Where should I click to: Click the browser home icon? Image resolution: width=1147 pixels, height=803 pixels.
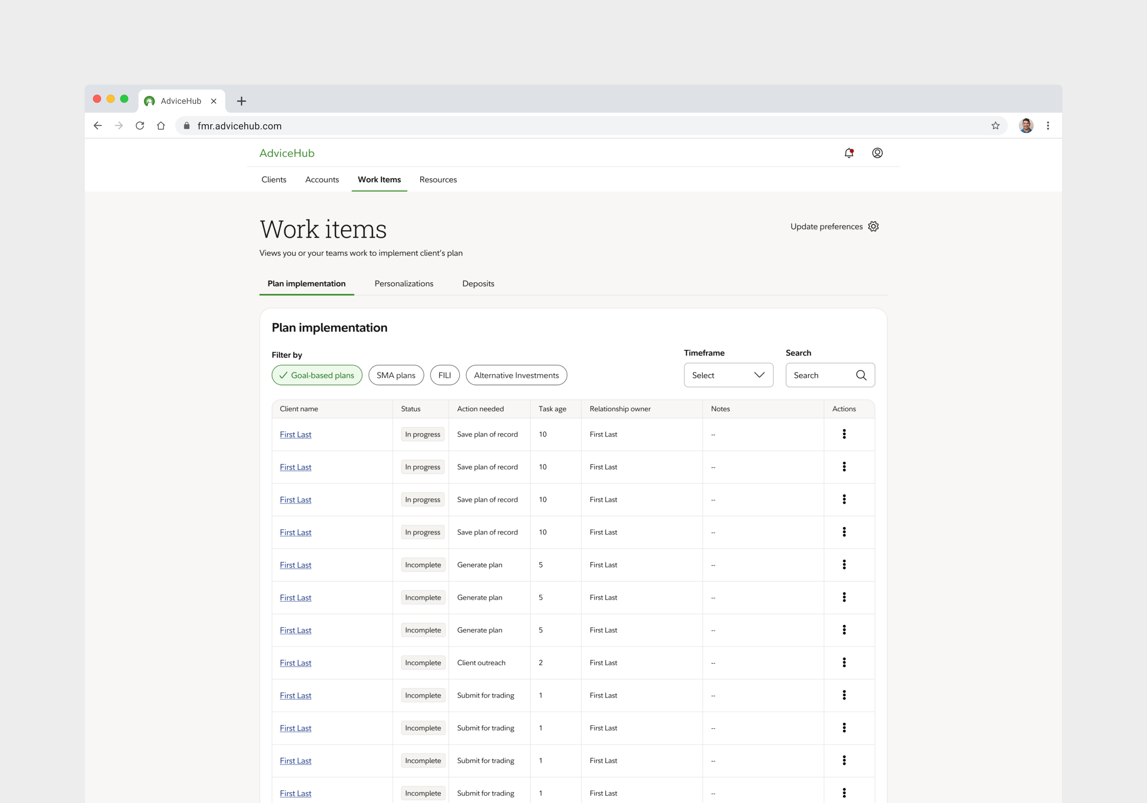(161, 126)
